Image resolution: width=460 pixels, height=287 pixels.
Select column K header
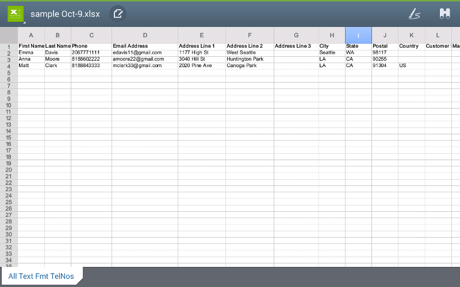(x=412, y=35)
